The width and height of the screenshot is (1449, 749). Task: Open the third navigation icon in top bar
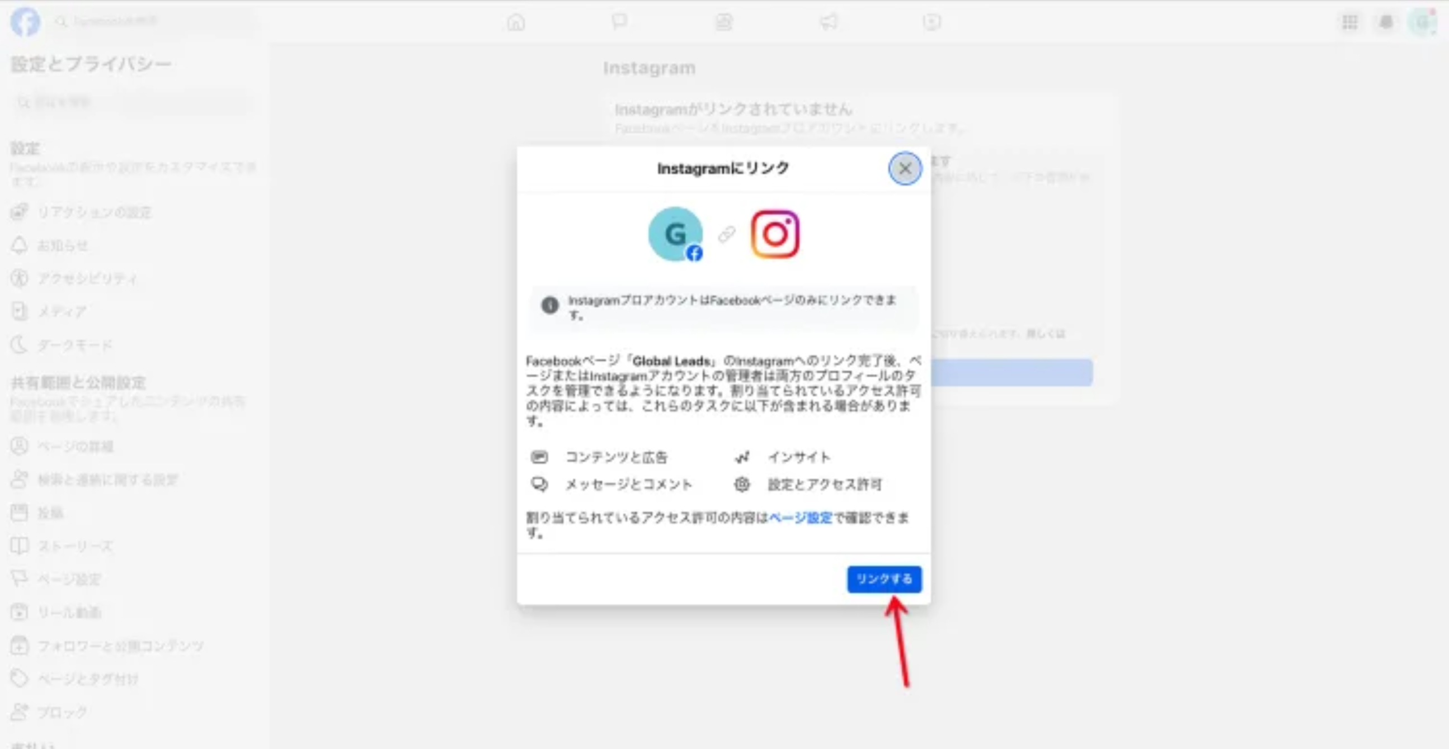pyautogui.click(x=723, y=22)
